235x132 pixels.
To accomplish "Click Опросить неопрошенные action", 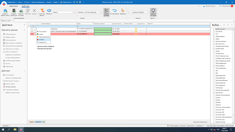I will pos(13,78).
